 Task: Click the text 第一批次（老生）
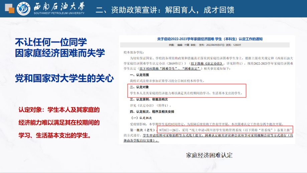[142, 129]
